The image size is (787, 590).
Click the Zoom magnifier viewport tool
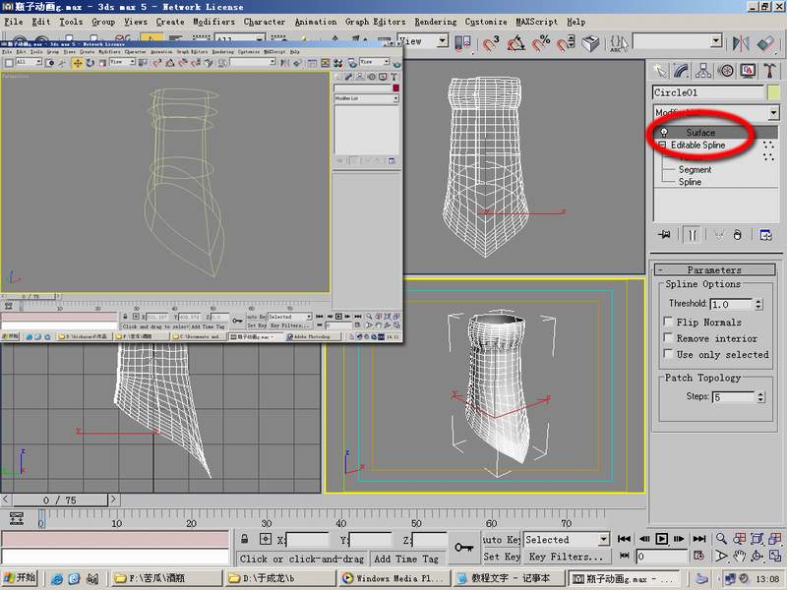[x=722, y=539]
